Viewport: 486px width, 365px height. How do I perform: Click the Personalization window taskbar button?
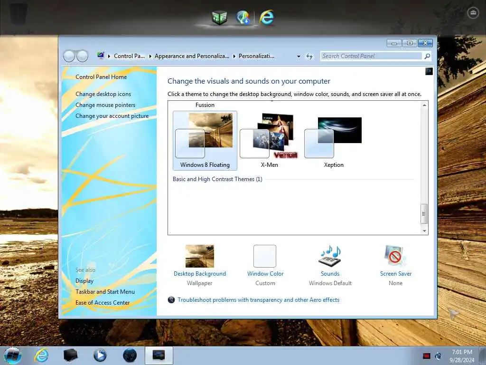point(159,355)
